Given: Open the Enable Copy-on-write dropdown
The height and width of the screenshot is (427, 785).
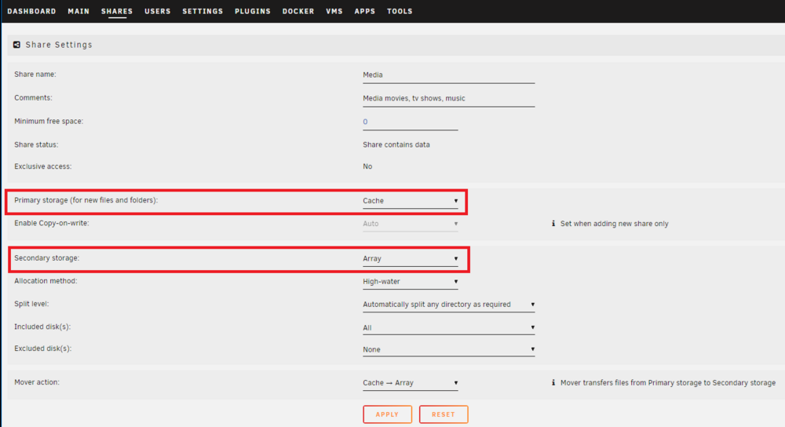Looking at the screenshot, I should (x=411, y=224).
